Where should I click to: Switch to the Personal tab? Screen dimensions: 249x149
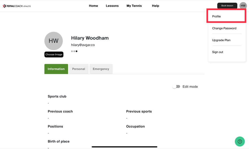79,69
